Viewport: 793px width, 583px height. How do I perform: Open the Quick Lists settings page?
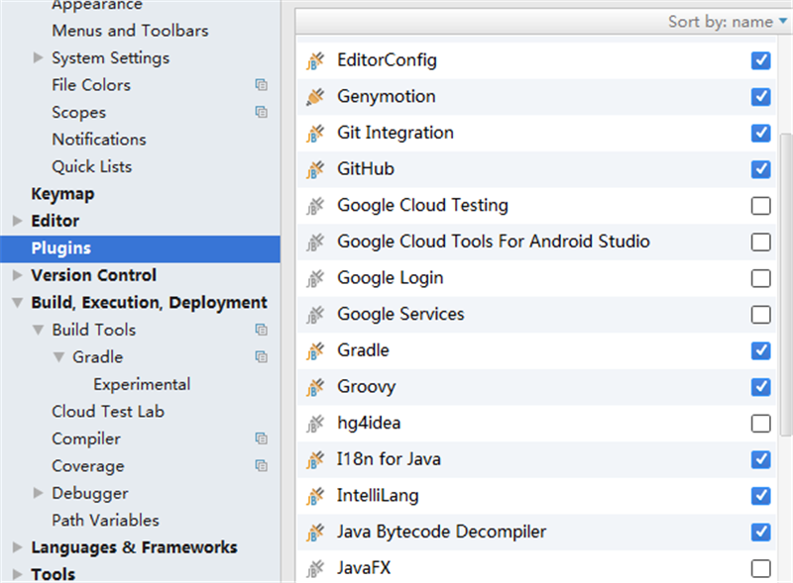92,166
